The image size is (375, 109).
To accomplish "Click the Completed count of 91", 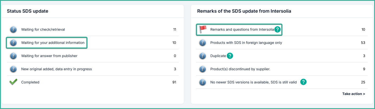I will point(174,82).
